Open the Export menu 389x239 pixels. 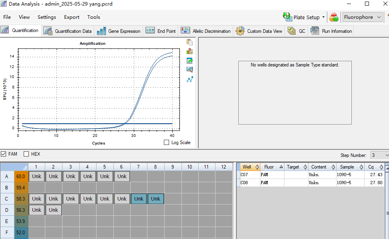click(72, 17)
